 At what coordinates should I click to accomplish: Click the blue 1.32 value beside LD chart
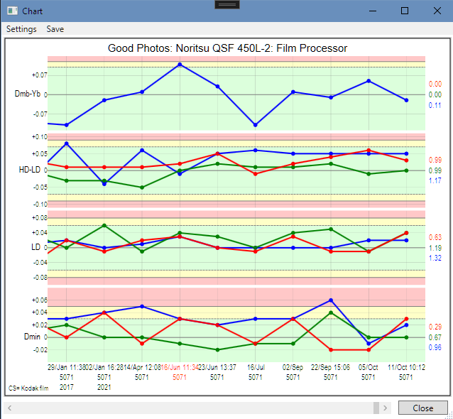[x=435, y=258]
